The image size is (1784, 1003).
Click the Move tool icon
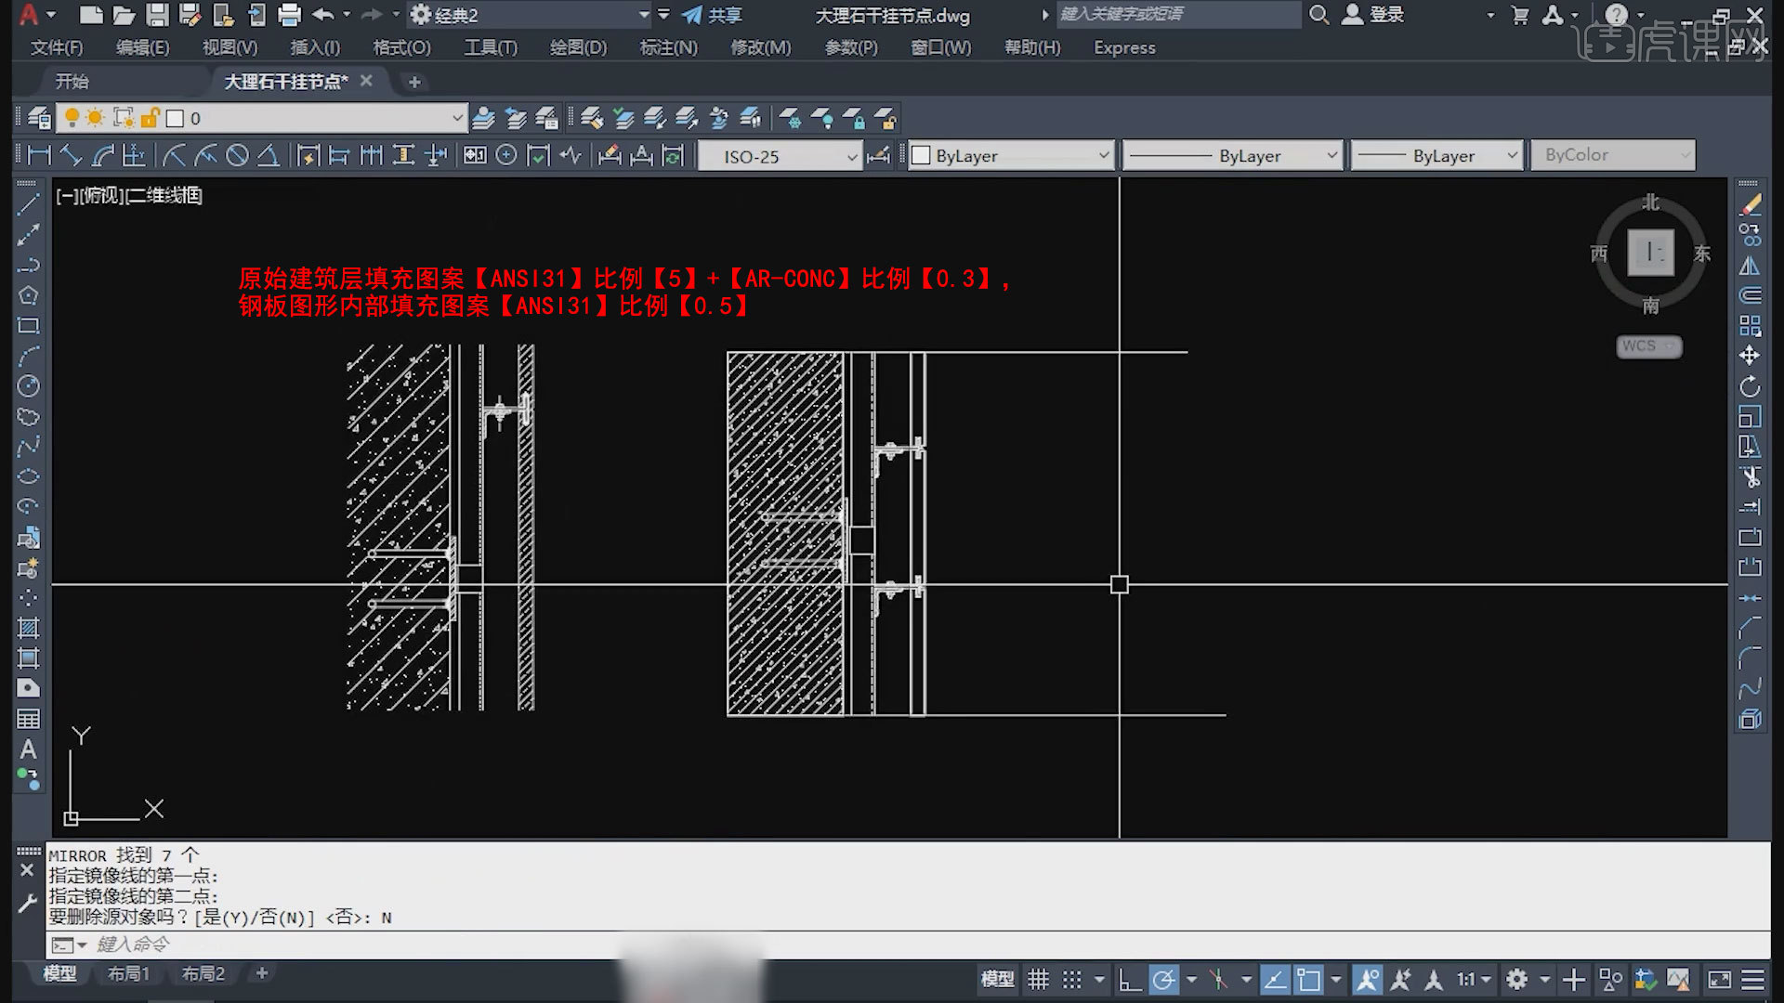1750,356
